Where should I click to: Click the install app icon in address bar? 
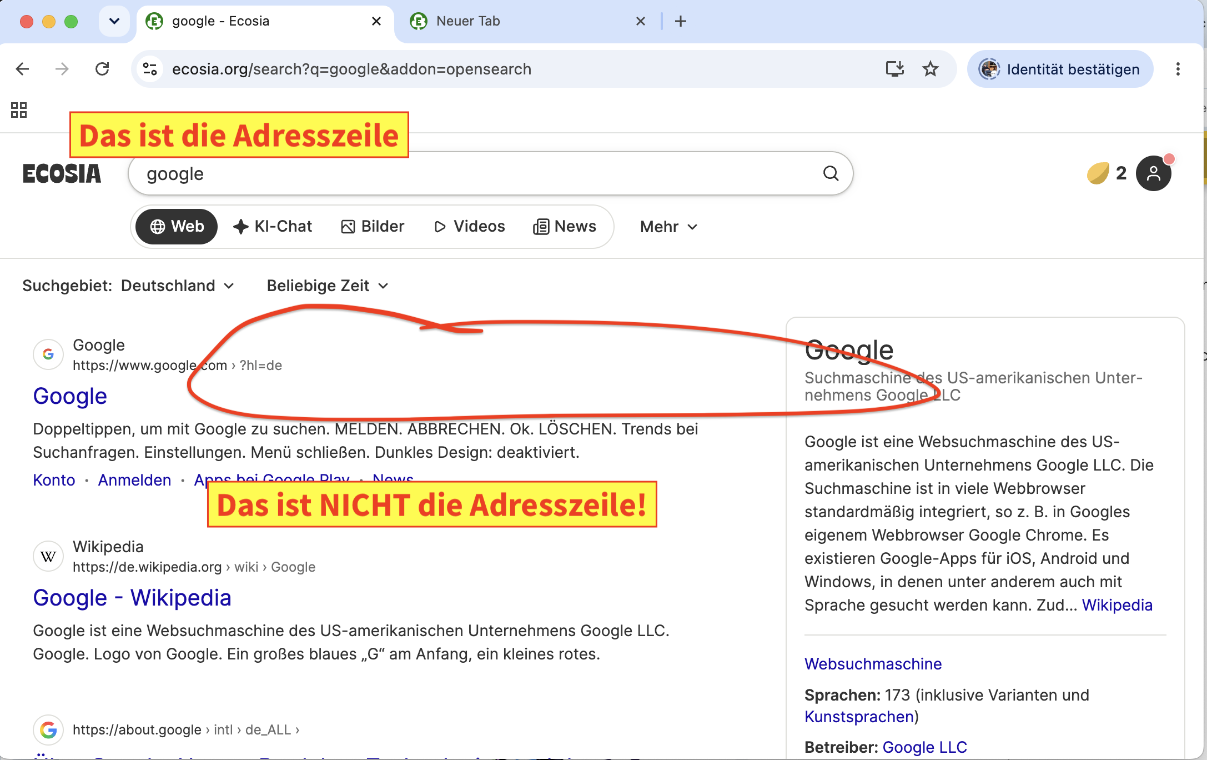pyautogui.click(x=894, y=69)
